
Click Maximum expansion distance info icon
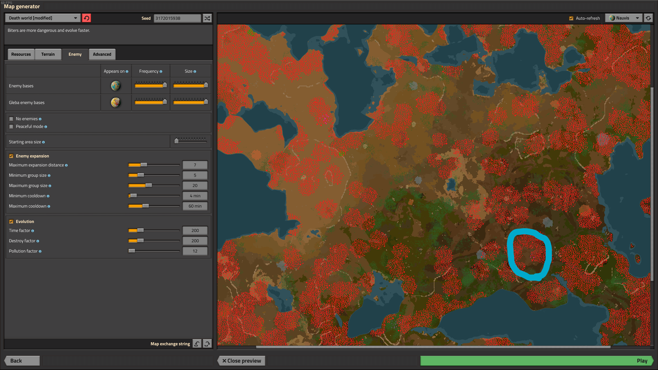click(x=66, y=165)
